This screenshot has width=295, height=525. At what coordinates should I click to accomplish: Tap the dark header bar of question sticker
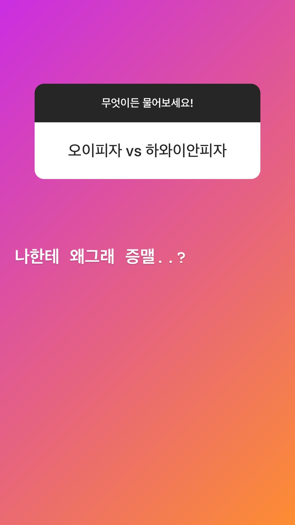147,103
